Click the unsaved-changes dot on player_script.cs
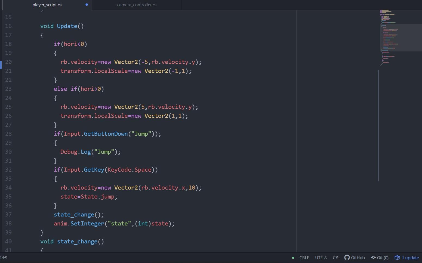The height and width of the screenshot is (263, 422). tap(87, 5)
